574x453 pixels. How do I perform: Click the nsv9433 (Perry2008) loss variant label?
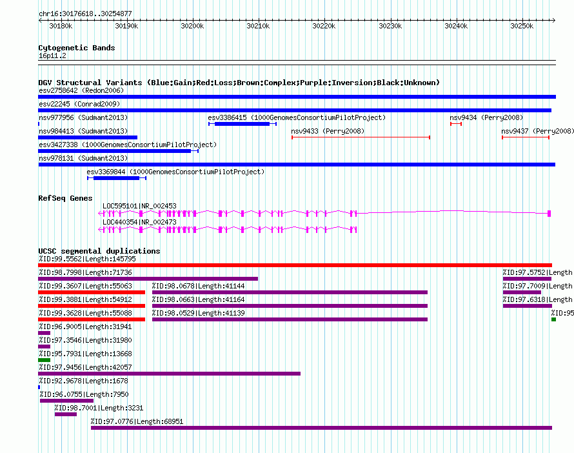pos(328,131)
